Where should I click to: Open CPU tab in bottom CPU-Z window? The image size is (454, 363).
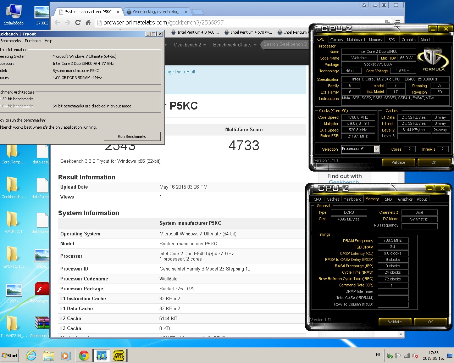[x=317, y=199]
